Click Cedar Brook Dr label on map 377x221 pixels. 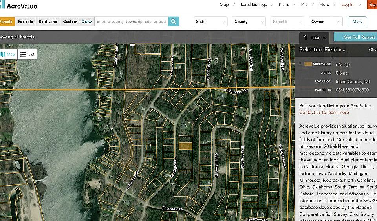click(x=216, y=166)
